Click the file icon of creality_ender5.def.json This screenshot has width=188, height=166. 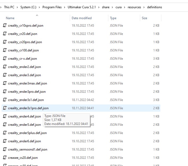(5, 124)
